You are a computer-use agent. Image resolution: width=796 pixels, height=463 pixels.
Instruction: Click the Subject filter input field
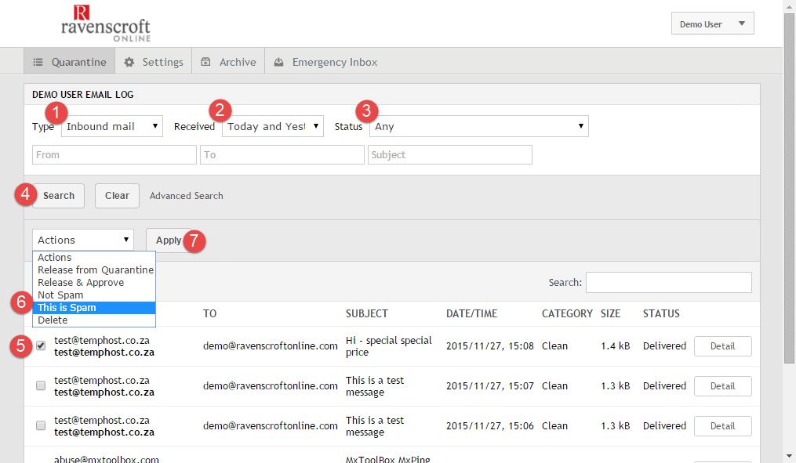pyautogui.click(x=449, y=155)
